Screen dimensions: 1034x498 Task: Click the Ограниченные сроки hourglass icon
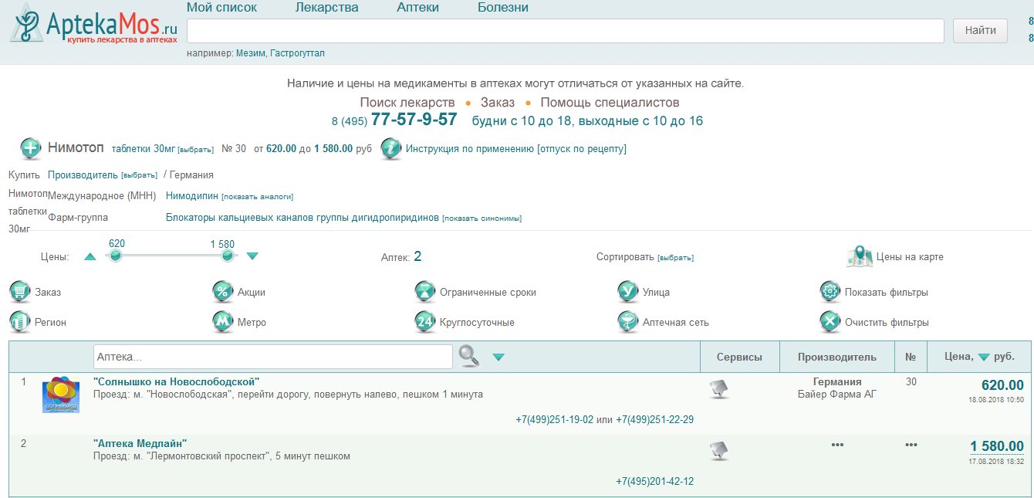tap(425, 292)
